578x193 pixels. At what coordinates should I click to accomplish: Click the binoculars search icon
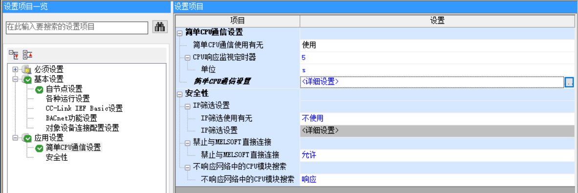(x=160, y=27)
